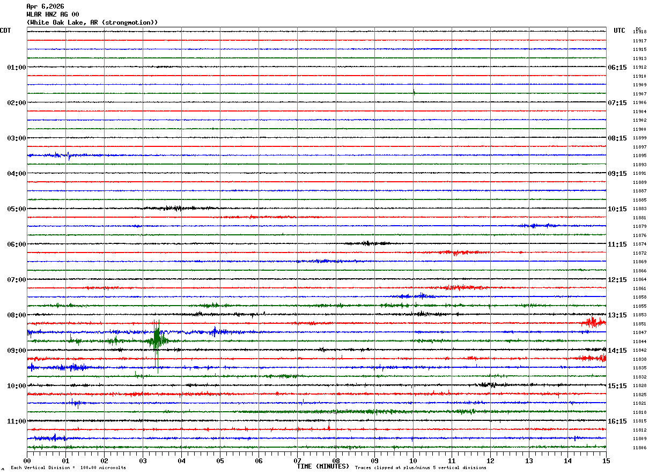Click the DC offset value "11906"

[x=639, y=103]
